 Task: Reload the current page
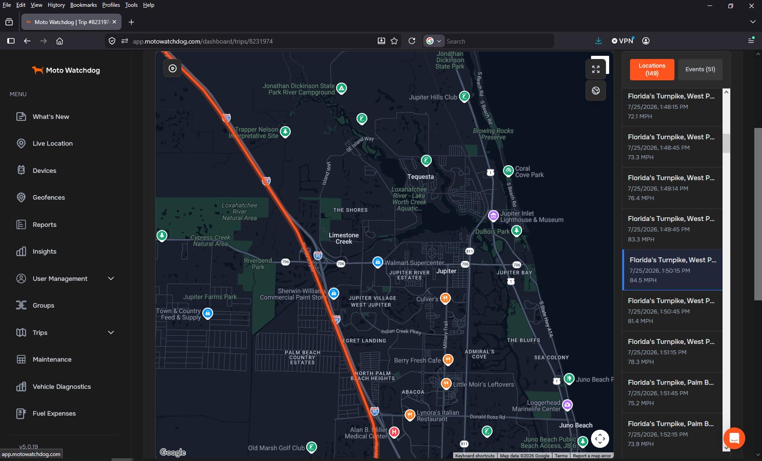pos(412,41)
